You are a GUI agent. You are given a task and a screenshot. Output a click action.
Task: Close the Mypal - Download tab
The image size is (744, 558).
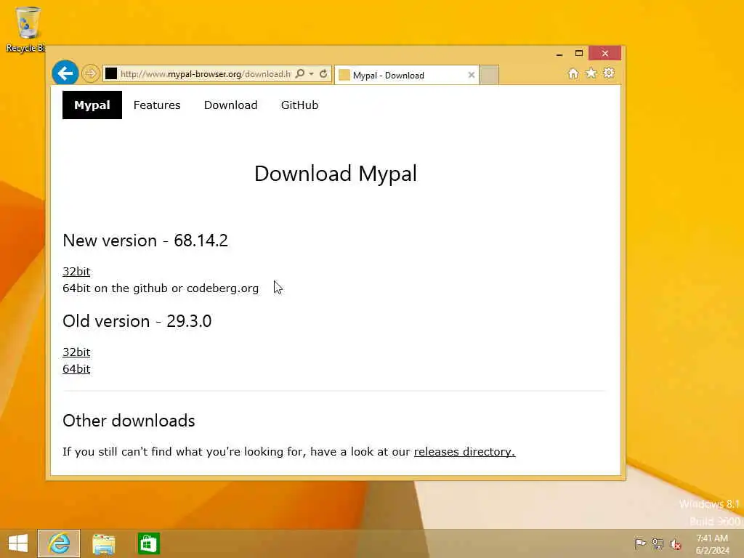[471, 75]
